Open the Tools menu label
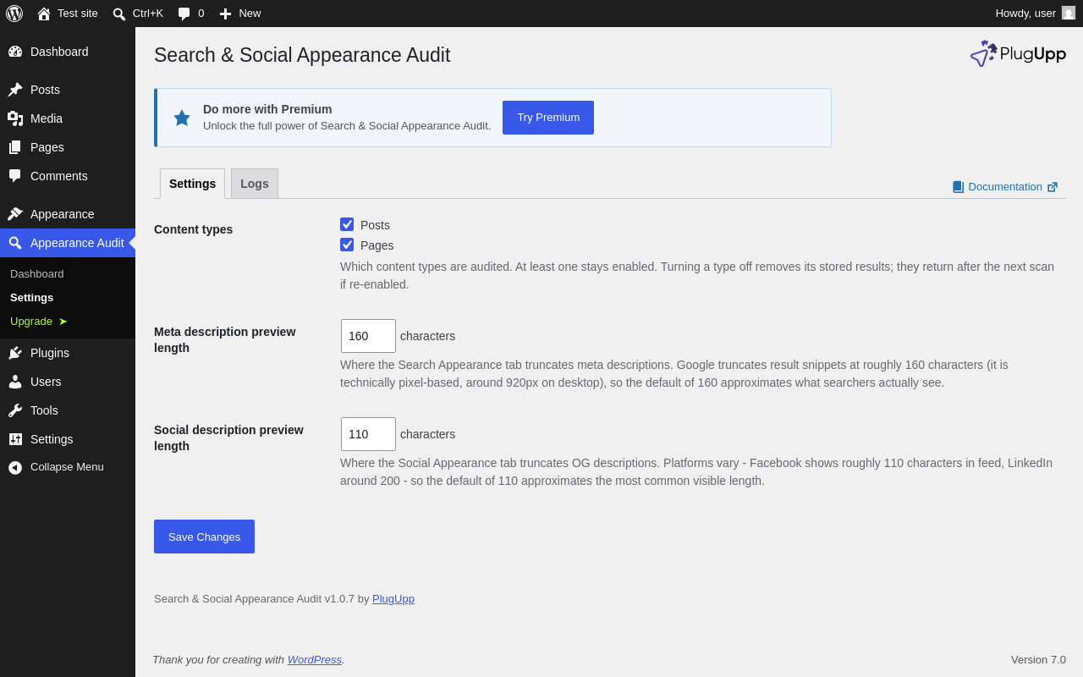Screen dimensions: 1083x677 (x=44, y=410)
